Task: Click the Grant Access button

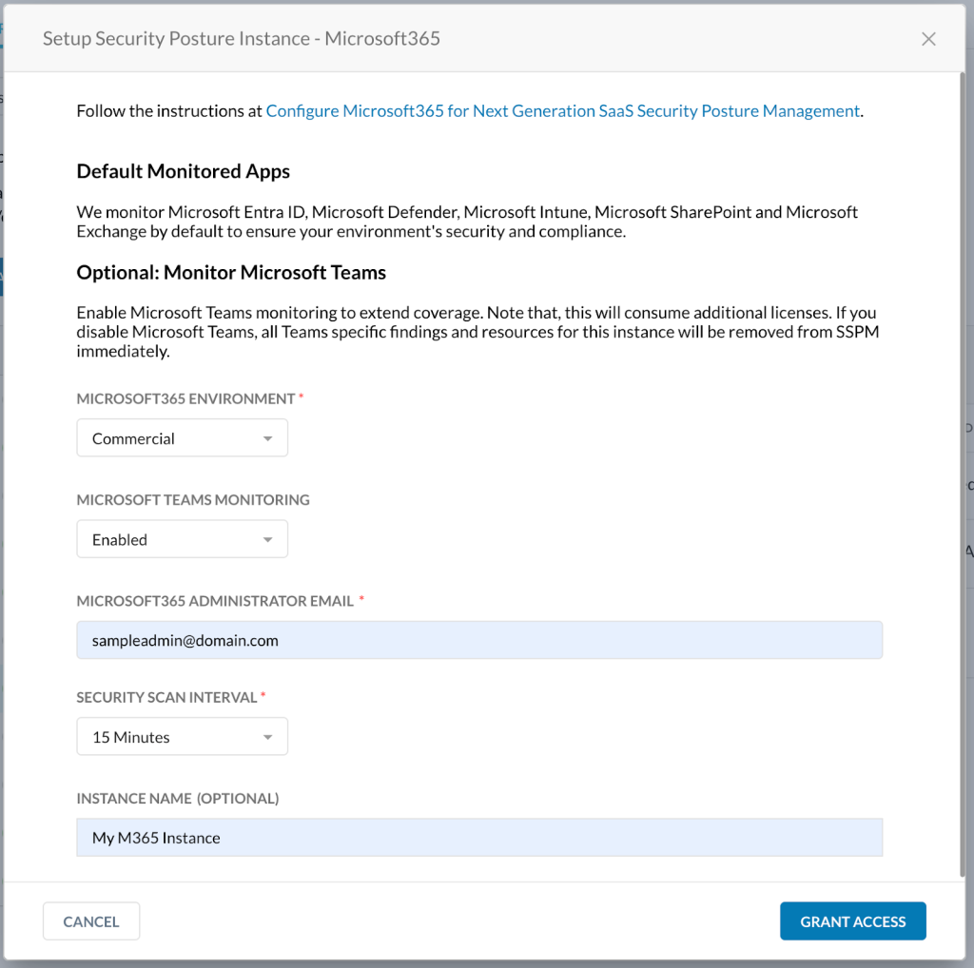Action: pyautogui.click(x=853, y=921)
